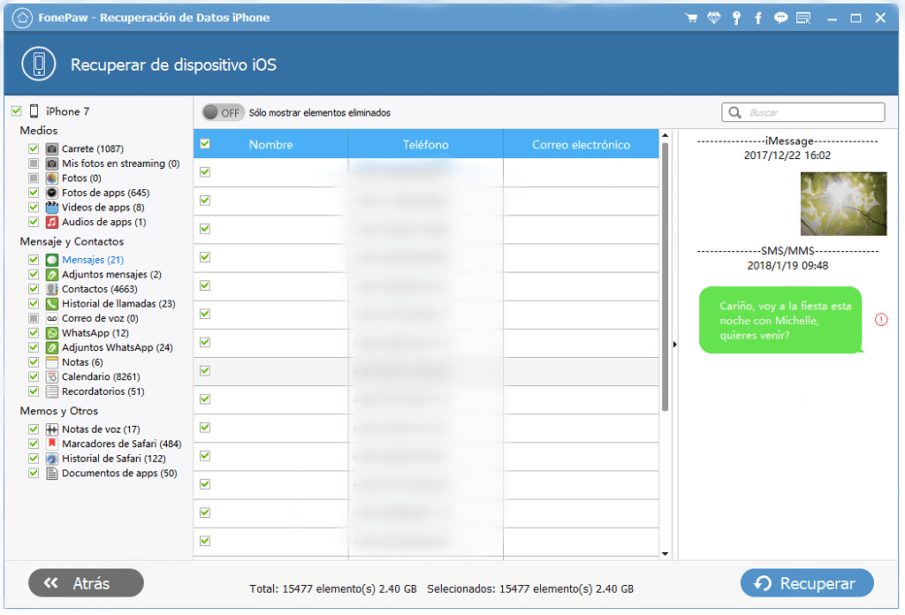905x615 pixels.
Task: Open the title bar menu icon
Action: (803, 18)
